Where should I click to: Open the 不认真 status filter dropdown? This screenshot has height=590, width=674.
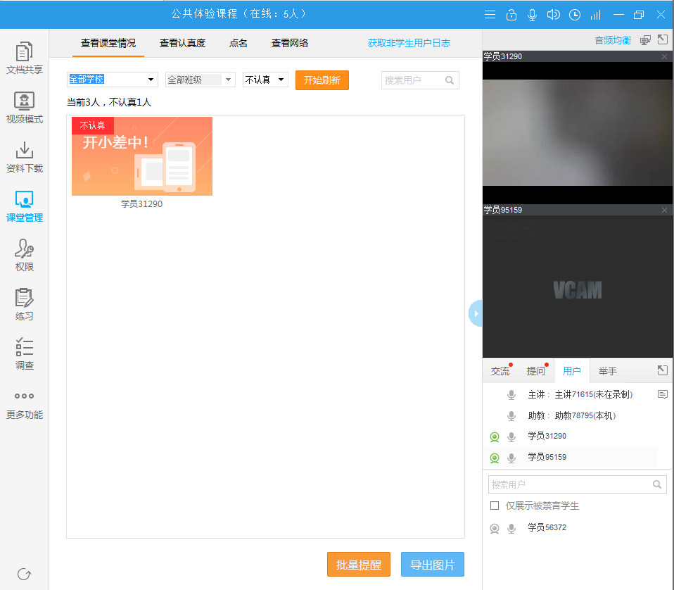tap(265, 80)
